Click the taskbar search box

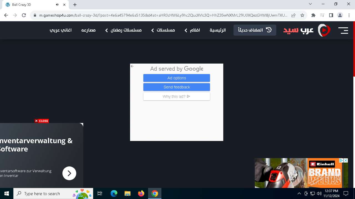pyautogui.click(x=53, y=193)
